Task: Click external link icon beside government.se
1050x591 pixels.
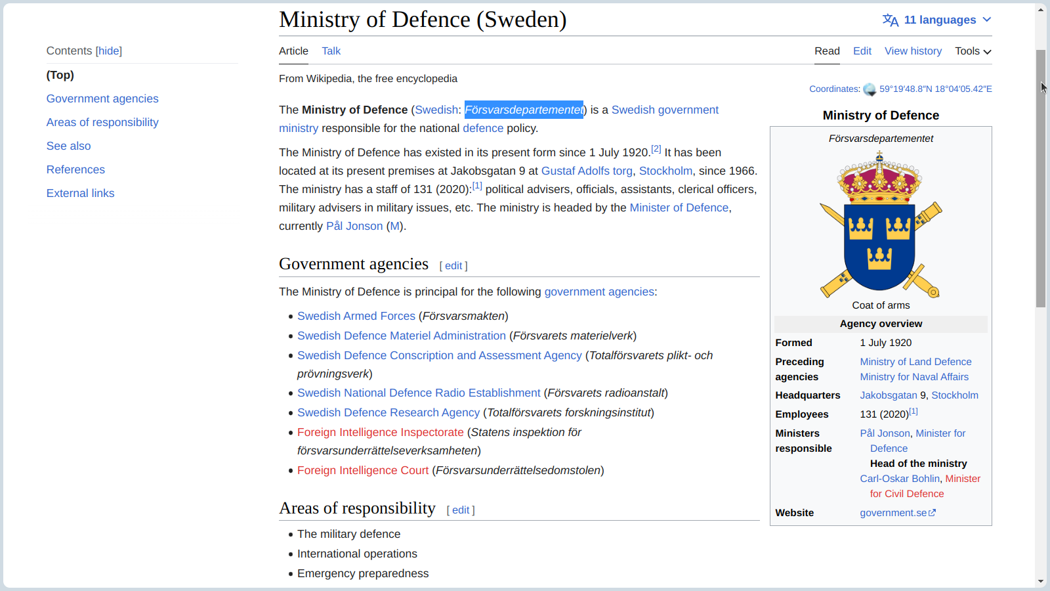Action: pyautogui.click(x=933, y=513)
